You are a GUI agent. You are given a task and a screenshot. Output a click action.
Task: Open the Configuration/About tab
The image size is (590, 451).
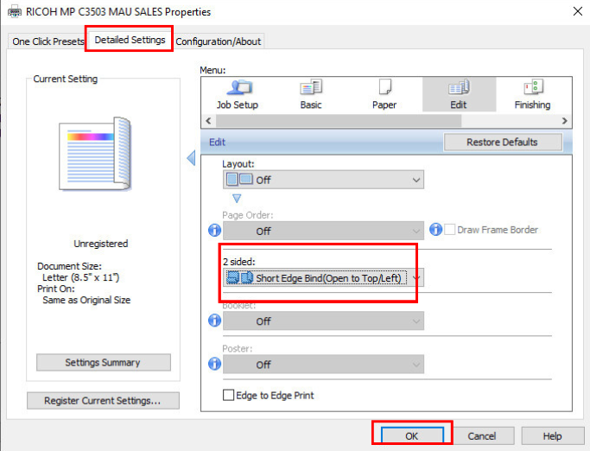coord(219,41)
